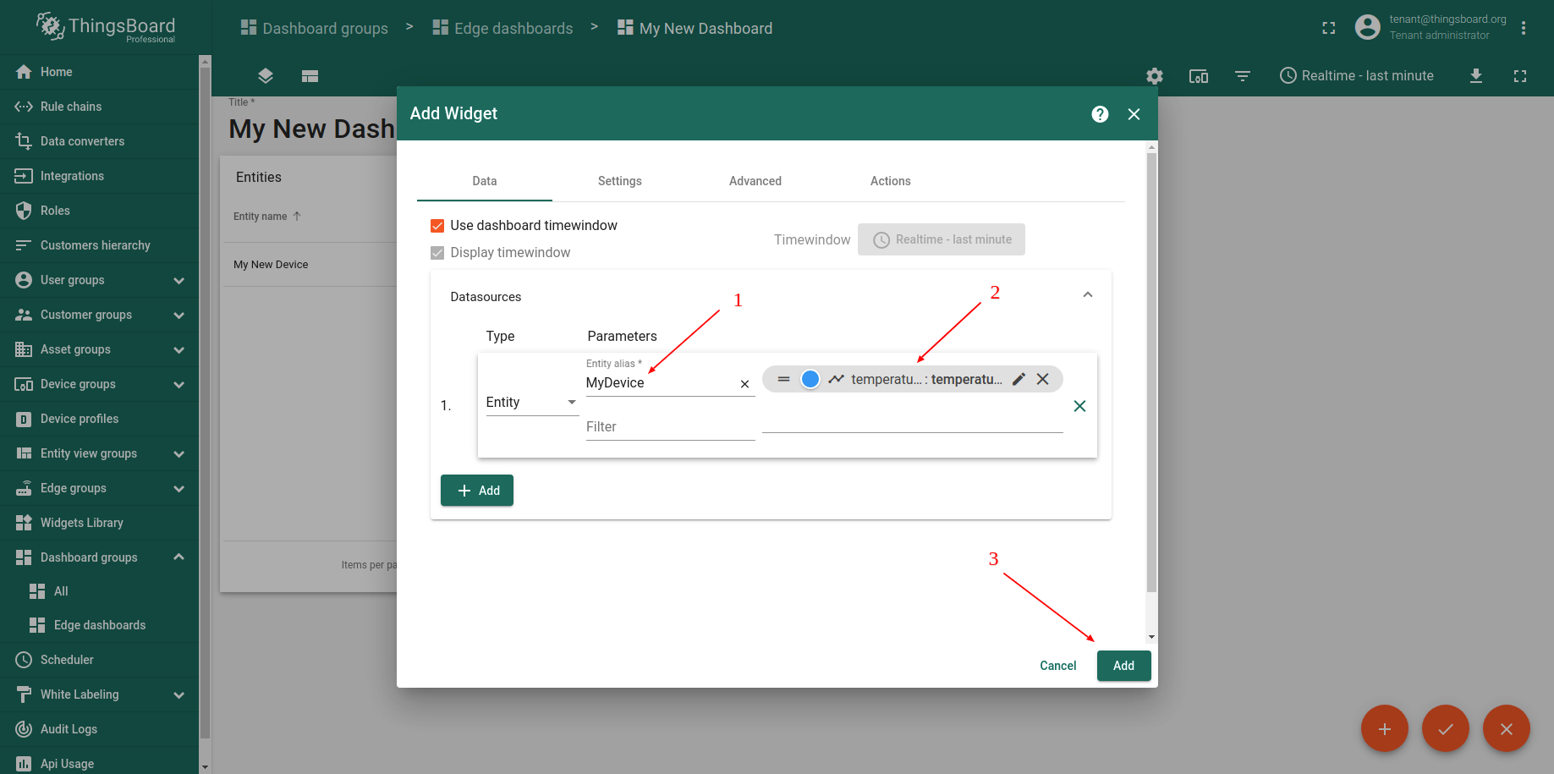Click the Filter input field
Image resolution: width=1554 pixels, height=774 pixels.
click(x=670, y=427)
